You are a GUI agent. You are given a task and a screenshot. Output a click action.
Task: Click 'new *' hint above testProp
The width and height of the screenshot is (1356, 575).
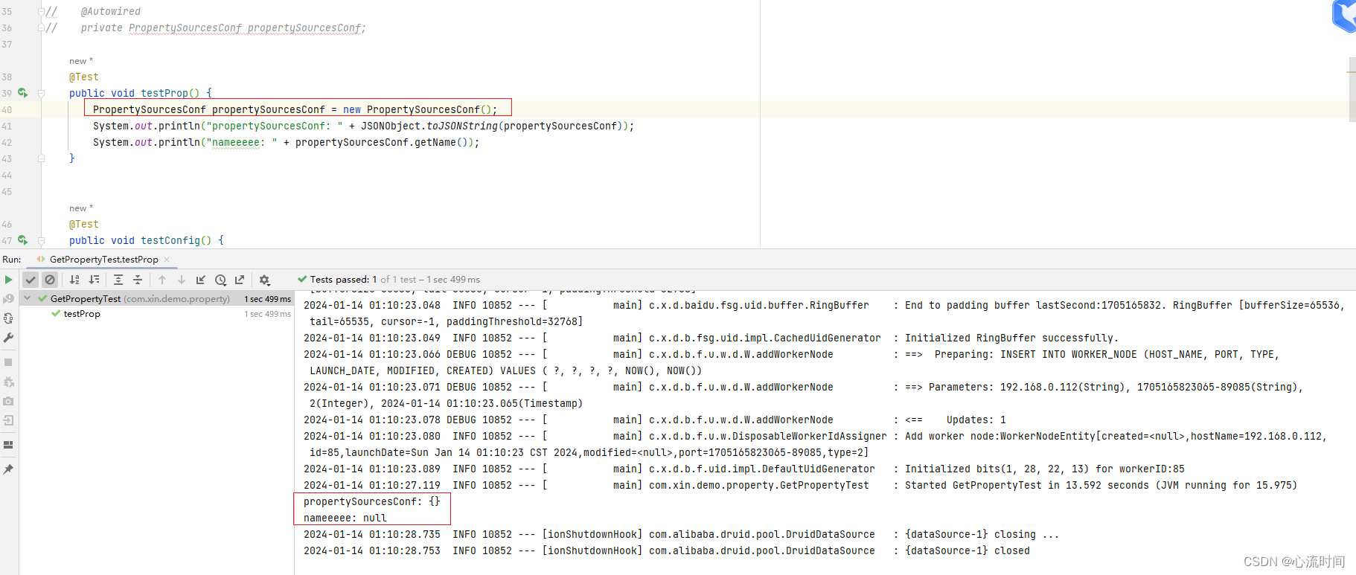pos(81,61)
